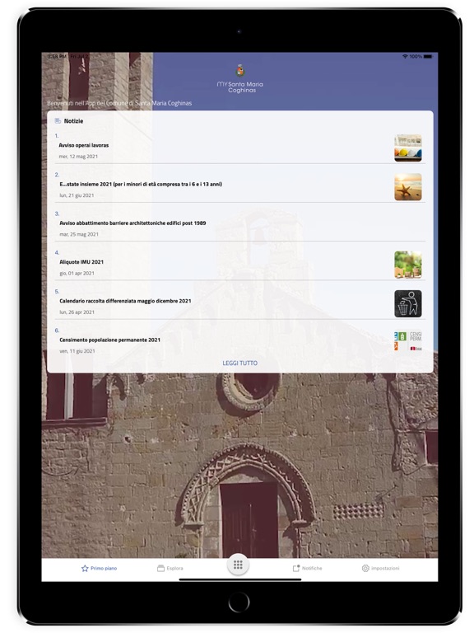Click list number '1.'
Viewport: 474px width, 633px height.
pyautogui.click(x=57, y=136)
